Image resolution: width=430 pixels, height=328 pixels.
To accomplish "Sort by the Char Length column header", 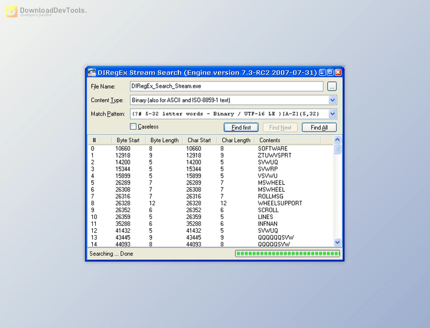I will click(x=236, y=140).
